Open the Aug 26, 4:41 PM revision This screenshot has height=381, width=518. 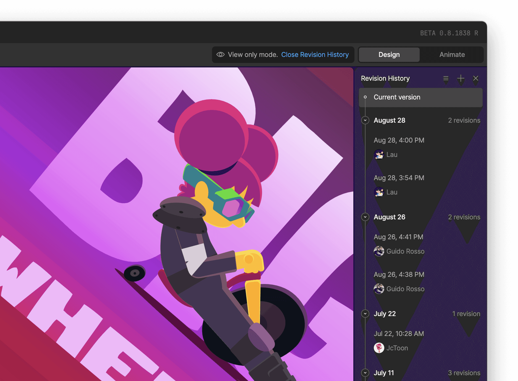pyautogui.click(x=398, y=237)
